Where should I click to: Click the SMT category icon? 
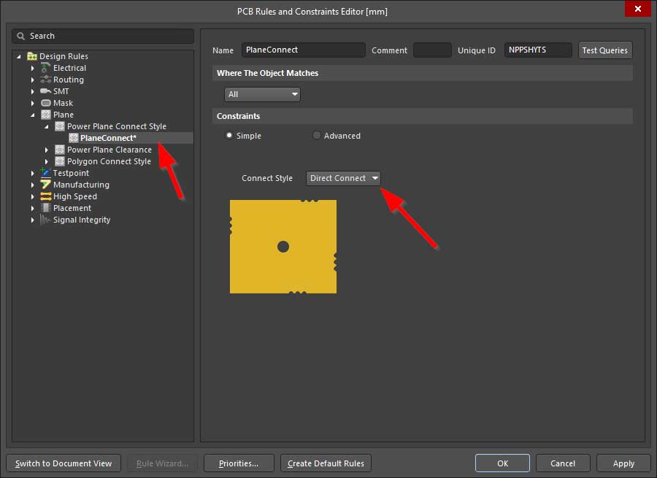click(45, 91)
